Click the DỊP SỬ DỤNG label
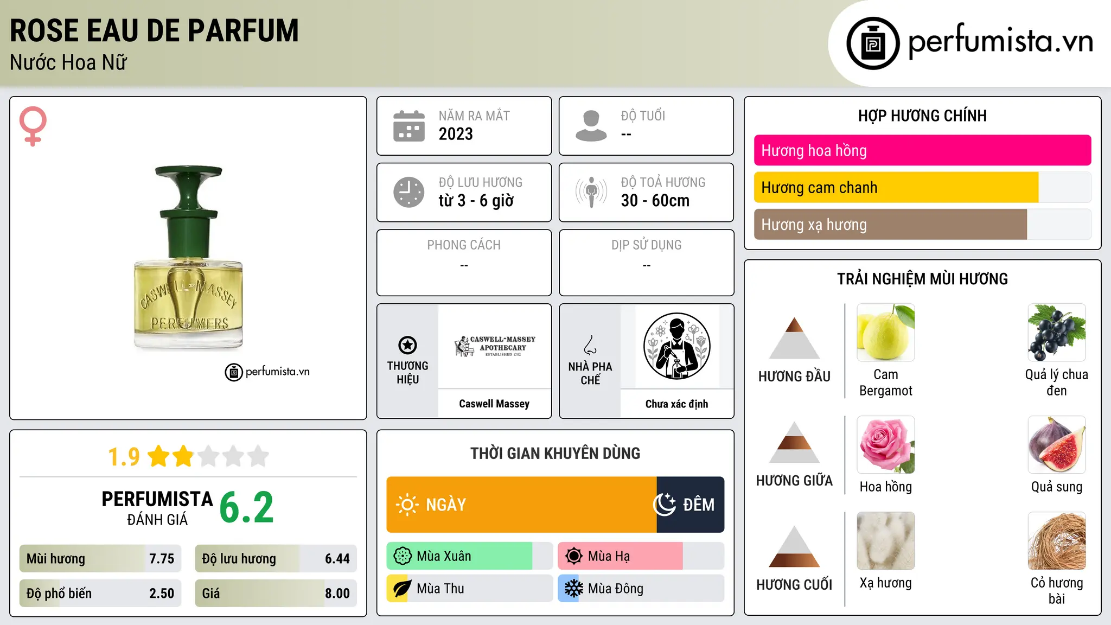Image resolution: width=1111 pixels, height=625 pixels. tap(647, 245)
